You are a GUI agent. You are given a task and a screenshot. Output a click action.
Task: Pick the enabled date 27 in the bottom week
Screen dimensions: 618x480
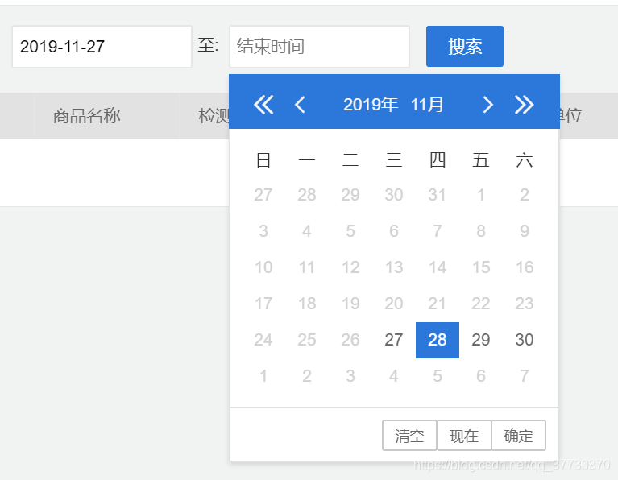click(x=394, y=340)
